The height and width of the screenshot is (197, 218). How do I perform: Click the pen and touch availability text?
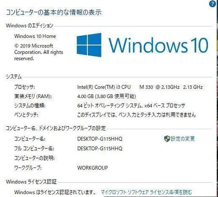pos(136,115)
